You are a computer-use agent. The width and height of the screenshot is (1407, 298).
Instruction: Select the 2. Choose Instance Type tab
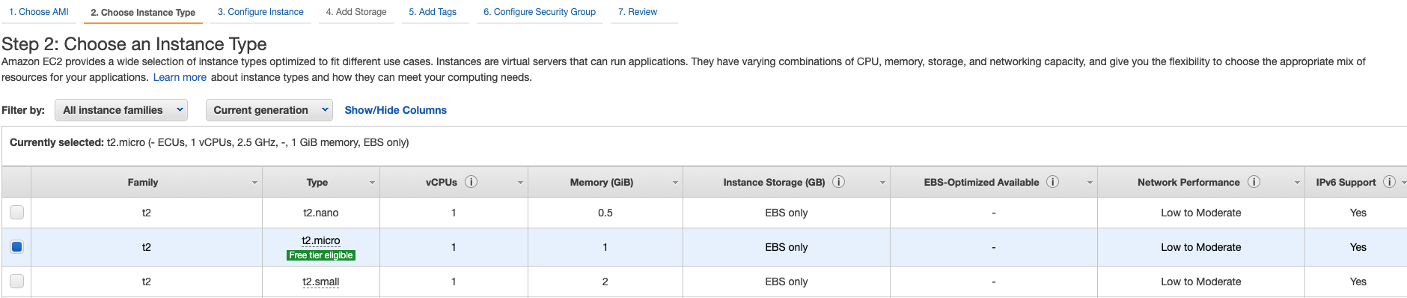pos(143,12)
